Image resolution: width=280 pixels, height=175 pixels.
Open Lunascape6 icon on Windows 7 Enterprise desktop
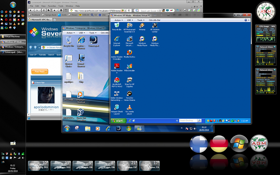pos(94,41)
